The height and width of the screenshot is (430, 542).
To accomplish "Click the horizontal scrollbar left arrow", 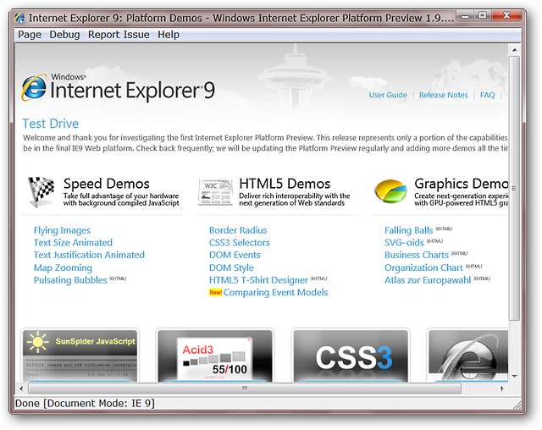I will coord(21,389).
